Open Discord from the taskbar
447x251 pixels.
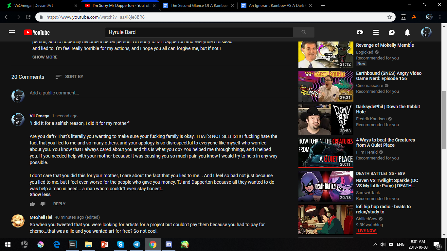pyautogui.click(x=169, y=244)
